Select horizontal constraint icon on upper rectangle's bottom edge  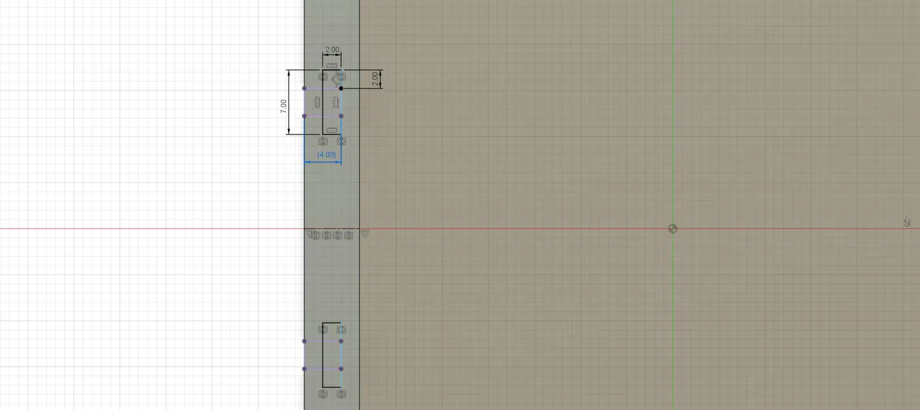332,130
